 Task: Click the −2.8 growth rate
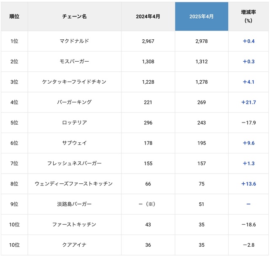click(x=248, y=245)
